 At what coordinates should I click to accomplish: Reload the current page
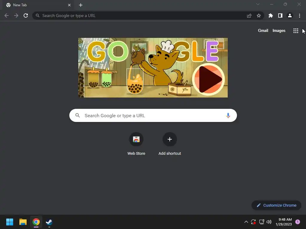26,16
